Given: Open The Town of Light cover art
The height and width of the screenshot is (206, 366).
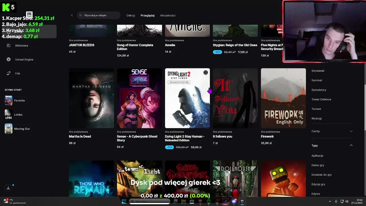Looking at the screenshot, I should (x=139, y=179).
